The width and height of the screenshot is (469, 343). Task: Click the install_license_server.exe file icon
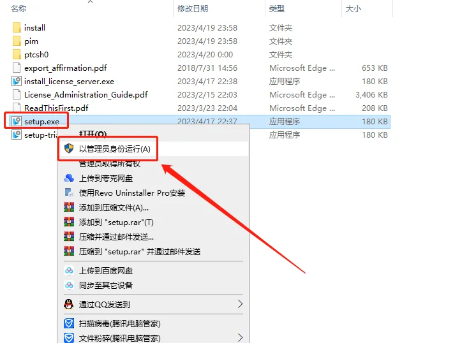tap(17, 81)
